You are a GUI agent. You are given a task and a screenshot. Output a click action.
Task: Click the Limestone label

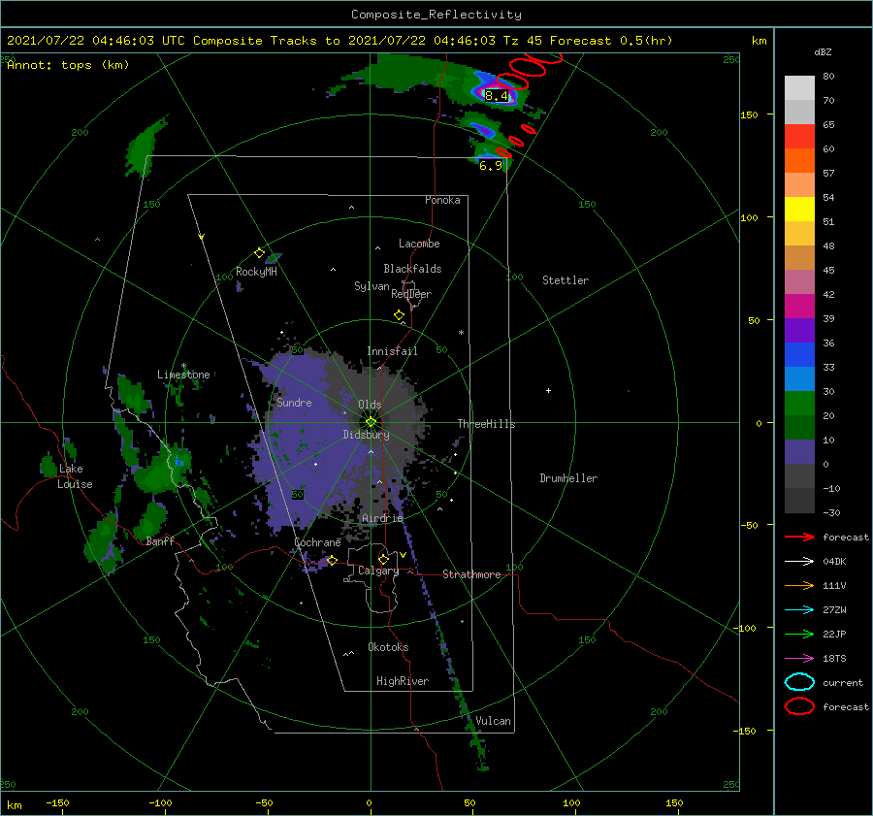pos(183,375)
